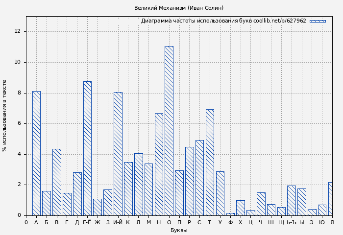Click the bar for letter Н
Screen dimensions: 343x235
(159, 164)
